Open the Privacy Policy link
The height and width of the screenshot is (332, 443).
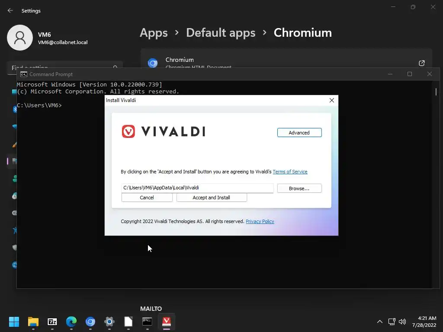point(260,221)
